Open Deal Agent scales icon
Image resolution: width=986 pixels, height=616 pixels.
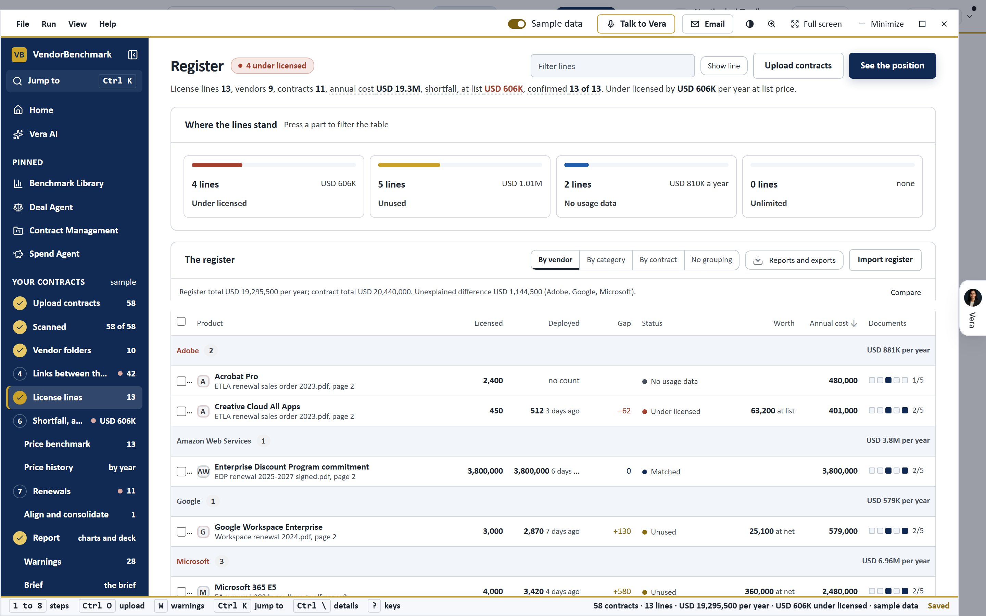pyautogui.click(x=18, y=207)
